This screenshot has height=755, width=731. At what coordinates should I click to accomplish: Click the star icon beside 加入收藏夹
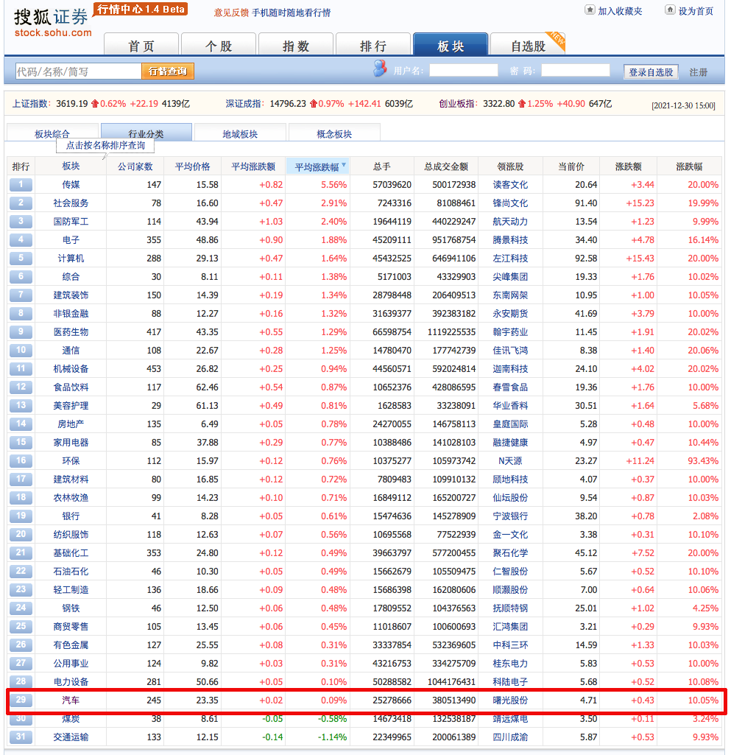pyautogui.click(x=590, y=10)
